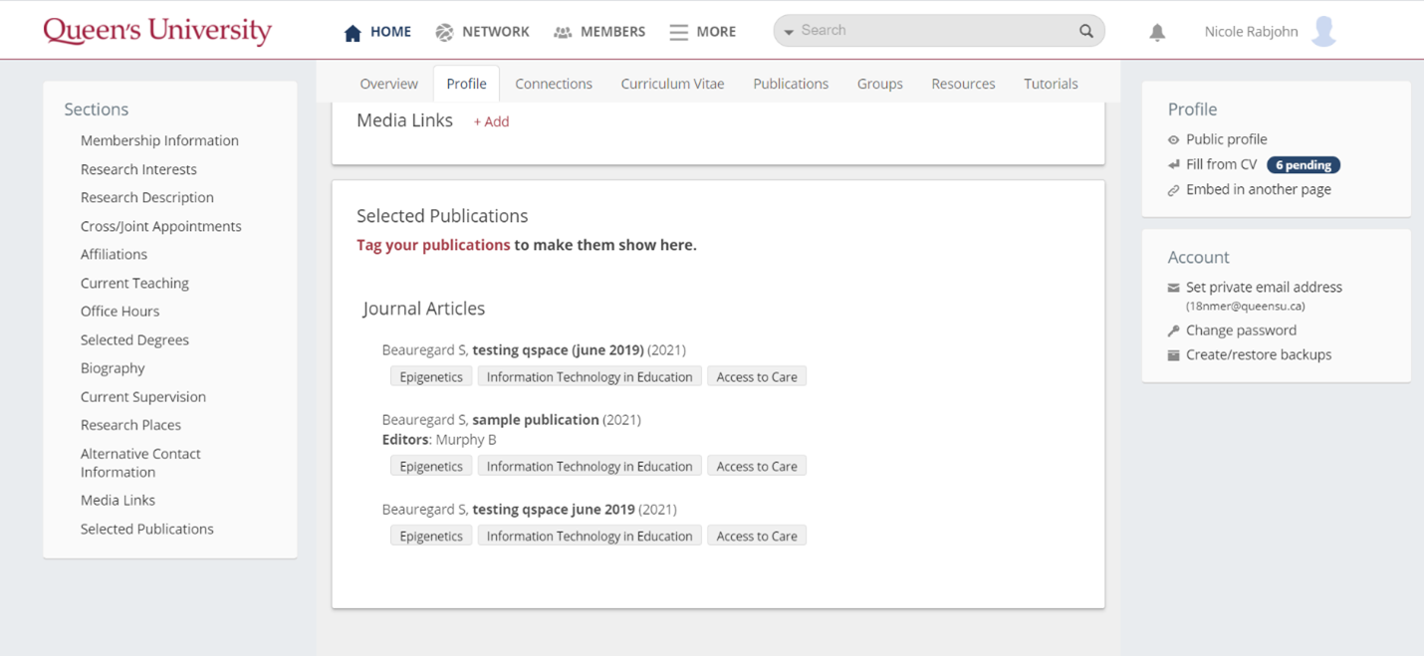Select Create/restore backups option
The height and width of the screenshot is (656, 1424).
(x=1258, y=354)
